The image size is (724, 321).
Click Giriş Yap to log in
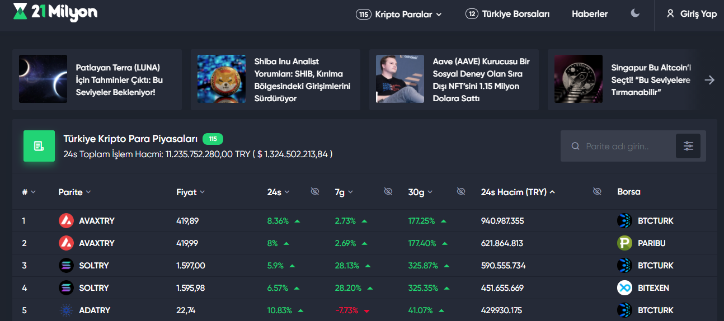(x=692, y=14)
